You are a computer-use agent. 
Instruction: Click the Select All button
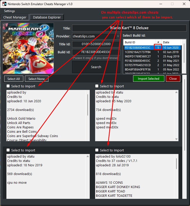(x=14, y=79)
